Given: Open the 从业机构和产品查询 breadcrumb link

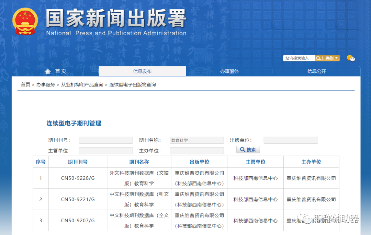Looking at the screenshot, I should pyautogui.click(x=82, y=84).
